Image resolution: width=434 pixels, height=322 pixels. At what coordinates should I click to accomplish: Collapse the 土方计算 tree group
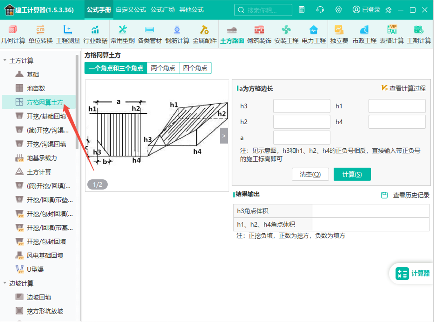(5, 60)
